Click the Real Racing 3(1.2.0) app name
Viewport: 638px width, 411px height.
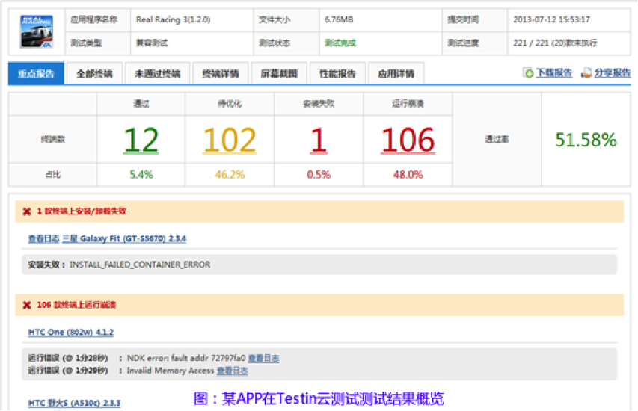coord(174,19)
